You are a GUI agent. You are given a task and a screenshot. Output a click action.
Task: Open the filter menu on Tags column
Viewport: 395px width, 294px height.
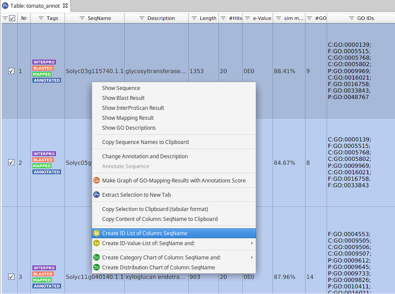pos(41,18)
